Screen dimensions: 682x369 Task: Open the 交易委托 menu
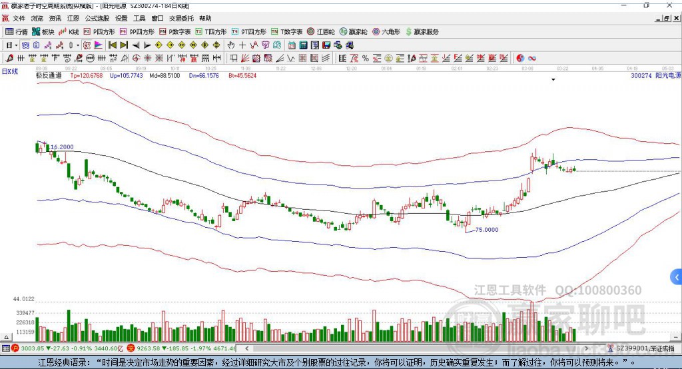tap(181, 18)
